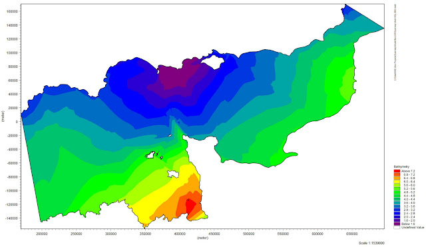Click the 4.4 - 4.8 legend swatch

[397, 196]
